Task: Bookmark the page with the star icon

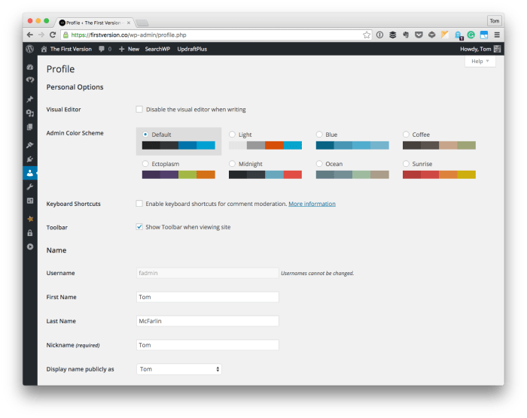Action: point(367,35)
